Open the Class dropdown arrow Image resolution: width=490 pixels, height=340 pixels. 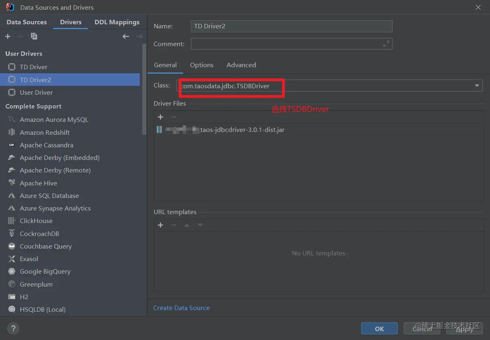click(x=477, y=86)
